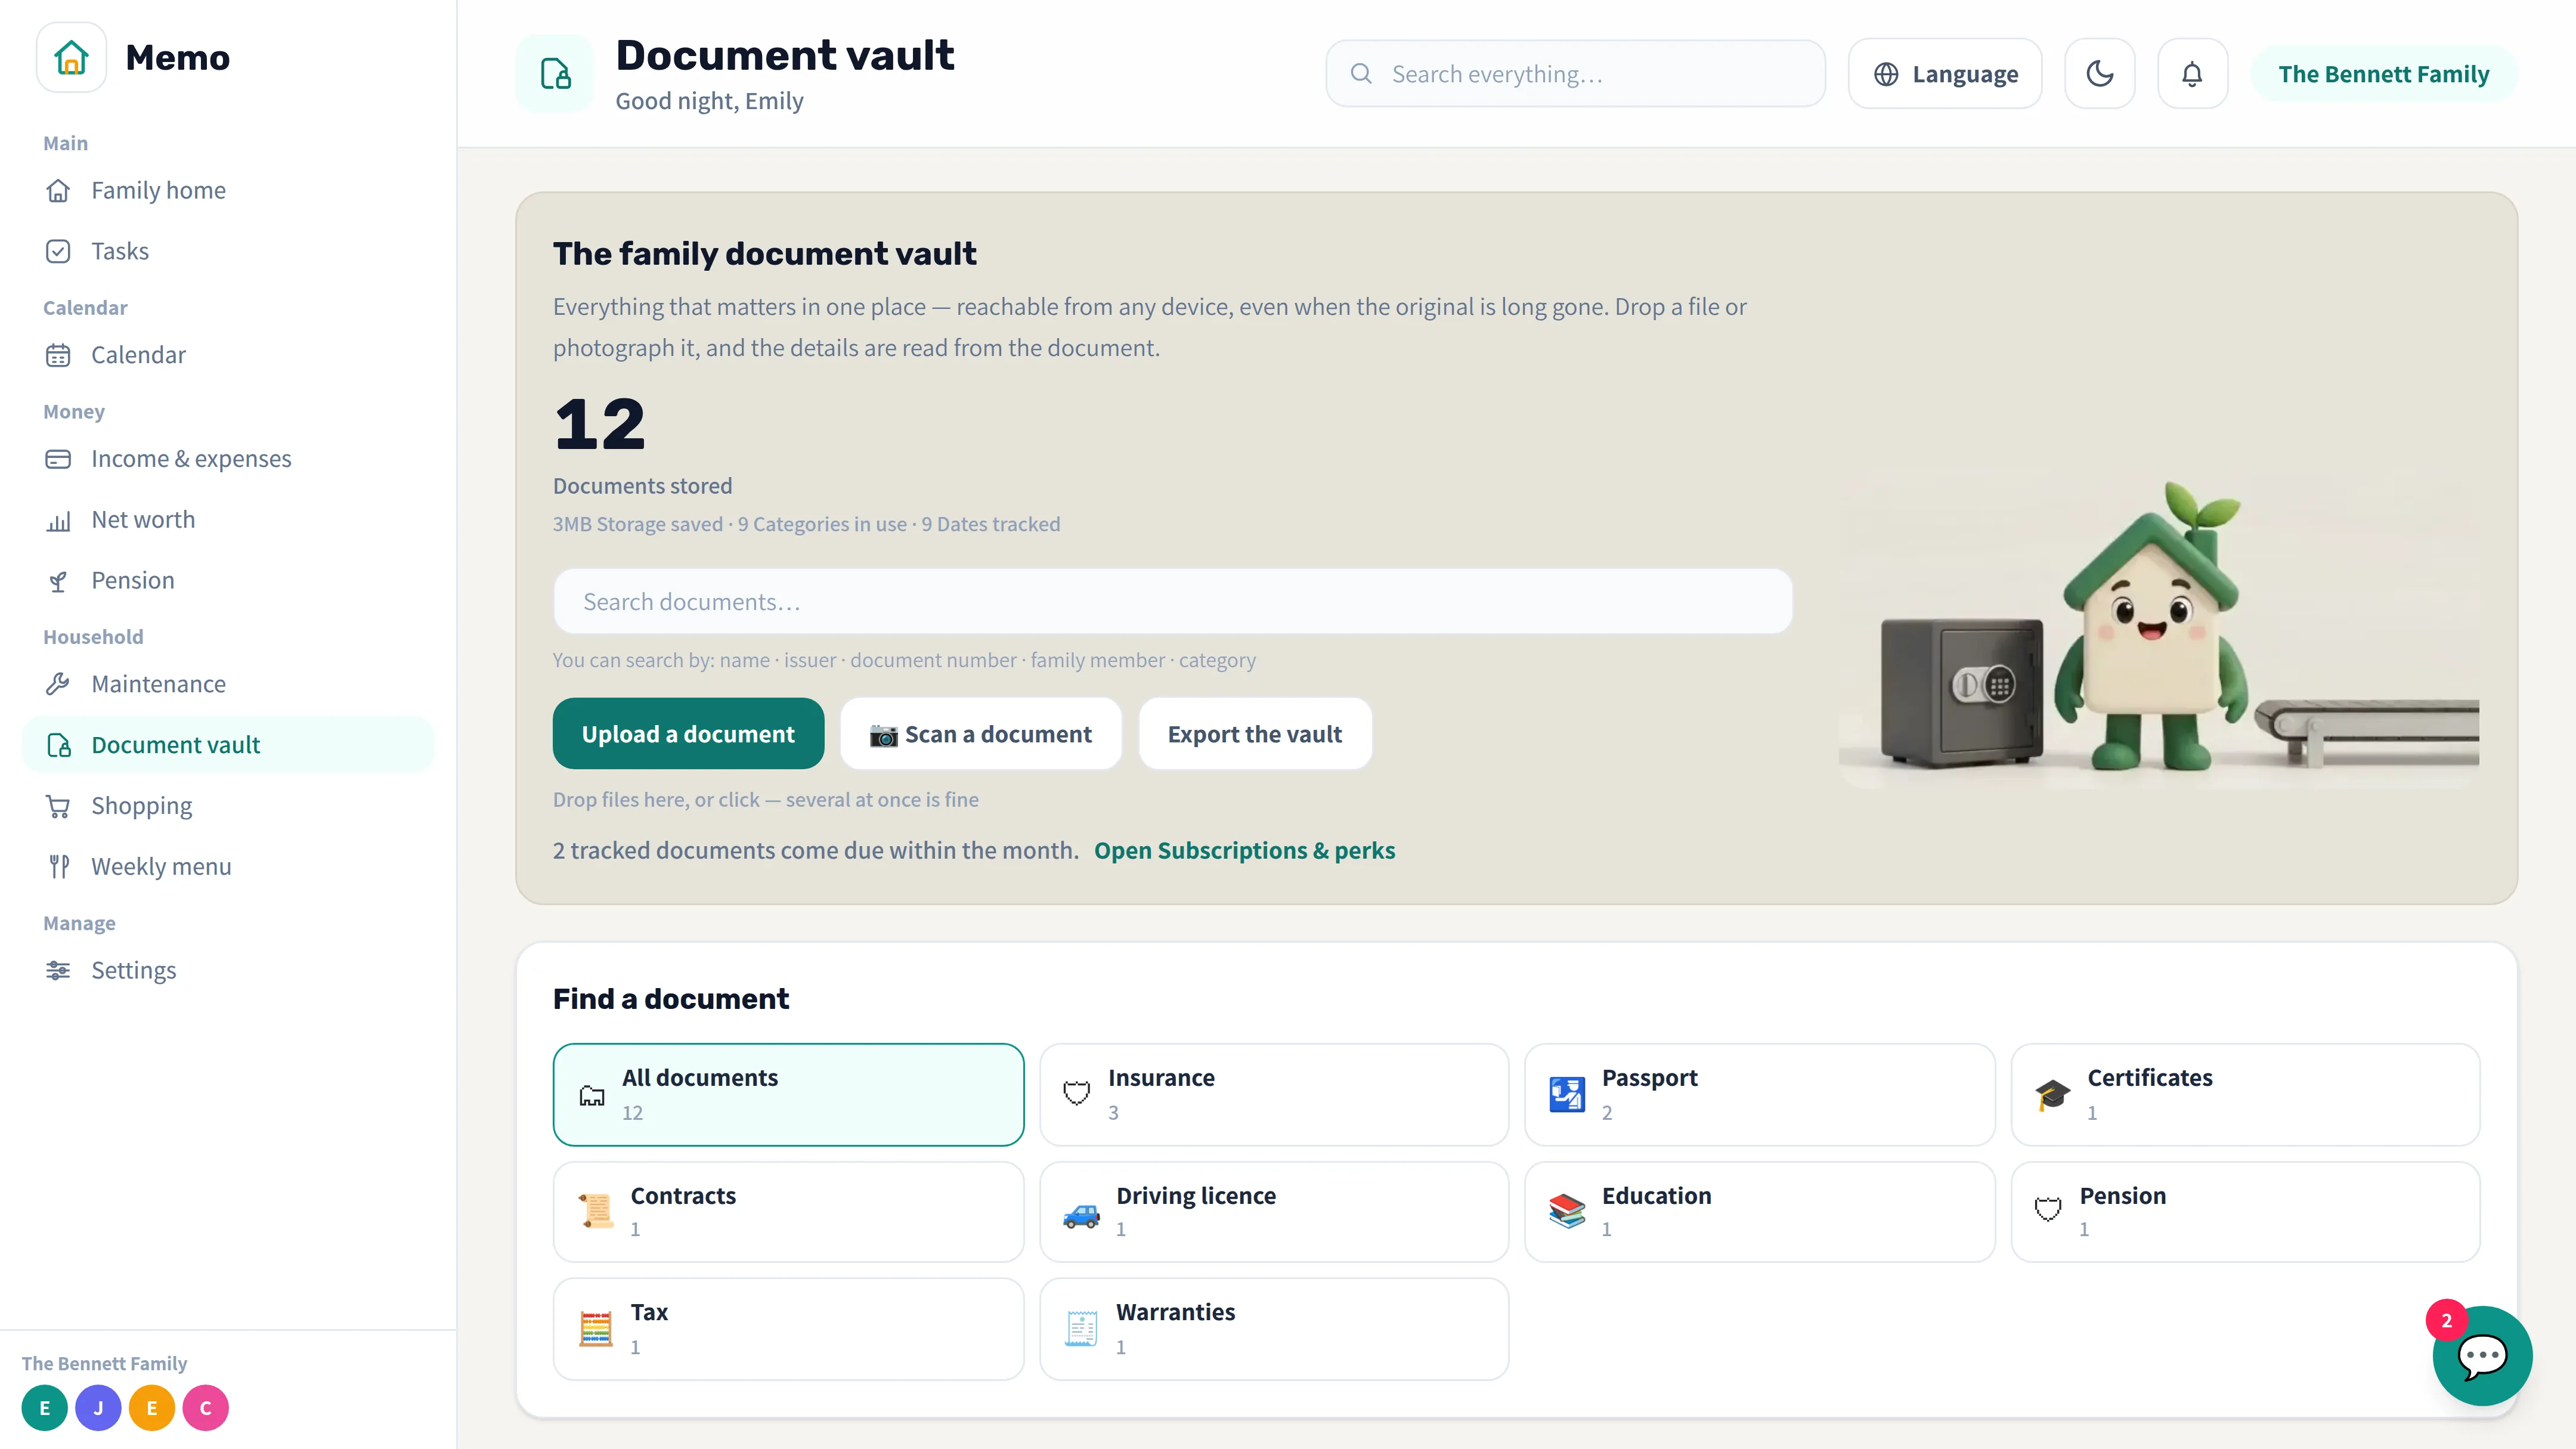This screenshot has width=2576, height=1449.
Task: Click the safe mascot illustration
Action: 2158,630
